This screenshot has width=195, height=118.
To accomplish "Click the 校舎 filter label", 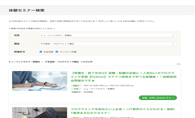I will click(x=17, y=35).
